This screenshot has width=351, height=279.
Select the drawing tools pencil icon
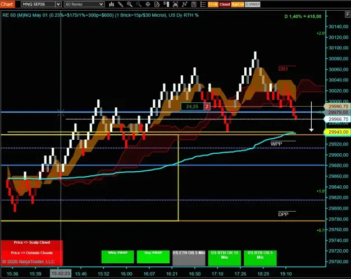[x=120, y=4]
